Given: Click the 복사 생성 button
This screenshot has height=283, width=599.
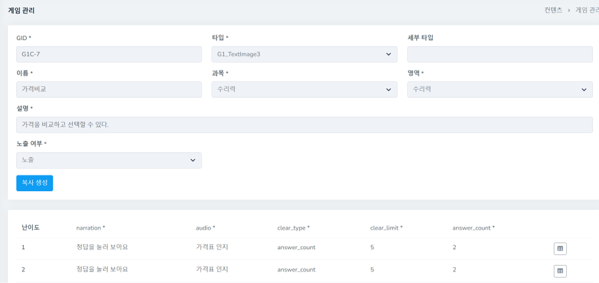Looking at the screenshot, I should click(34, 183).
